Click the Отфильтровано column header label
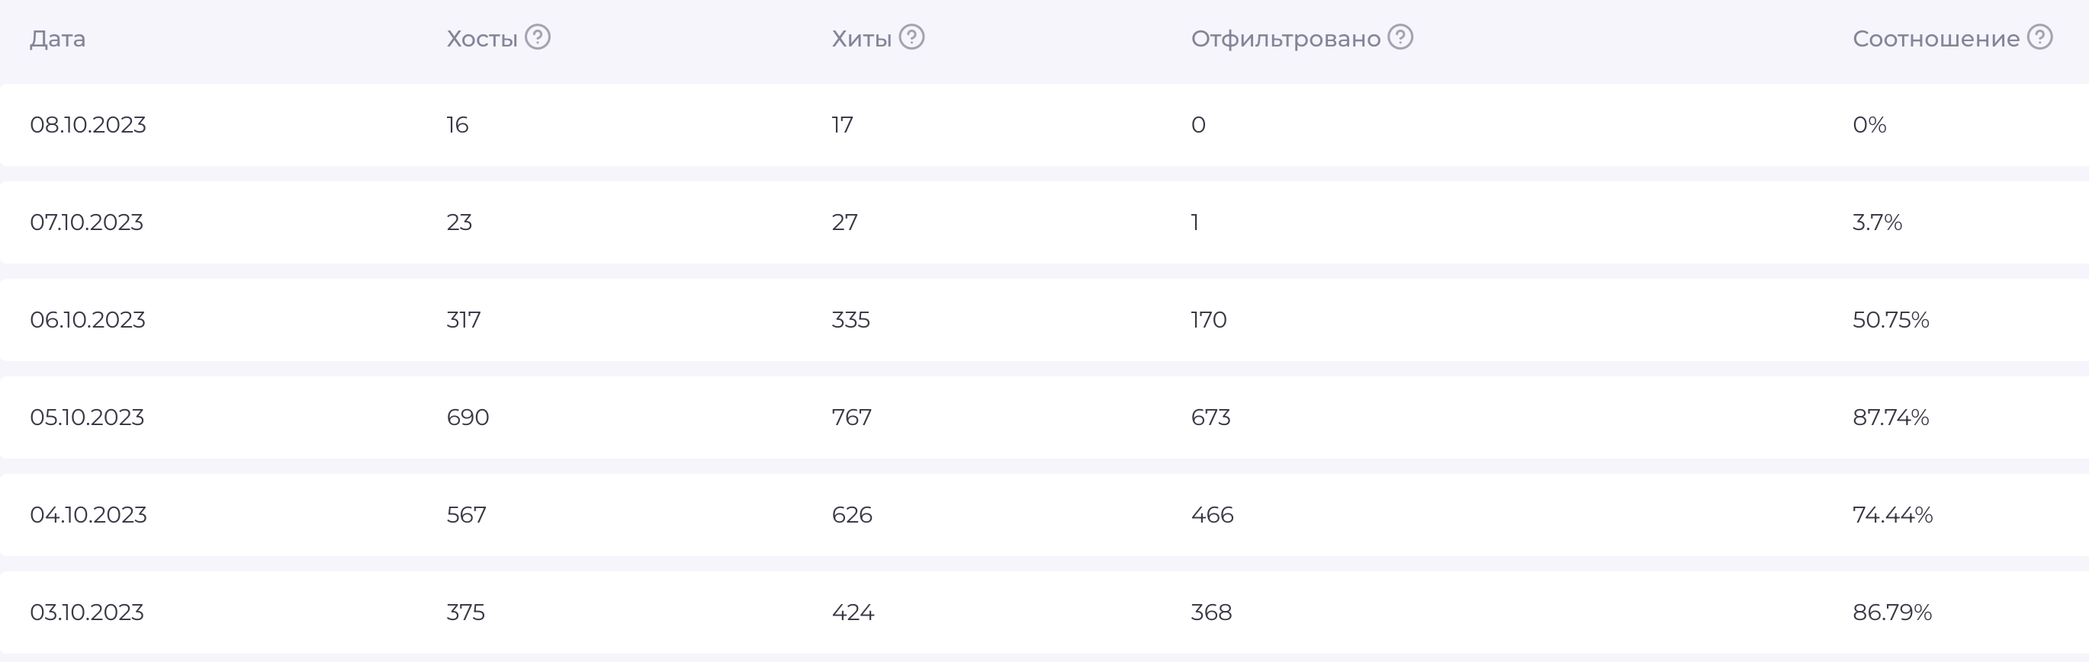This screenshot has width=2089, height=662. pos(1285,39)
